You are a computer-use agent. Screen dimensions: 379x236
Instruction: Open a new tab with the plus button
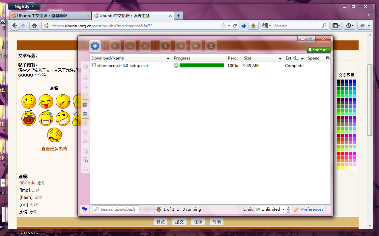(x=178, y=16)
